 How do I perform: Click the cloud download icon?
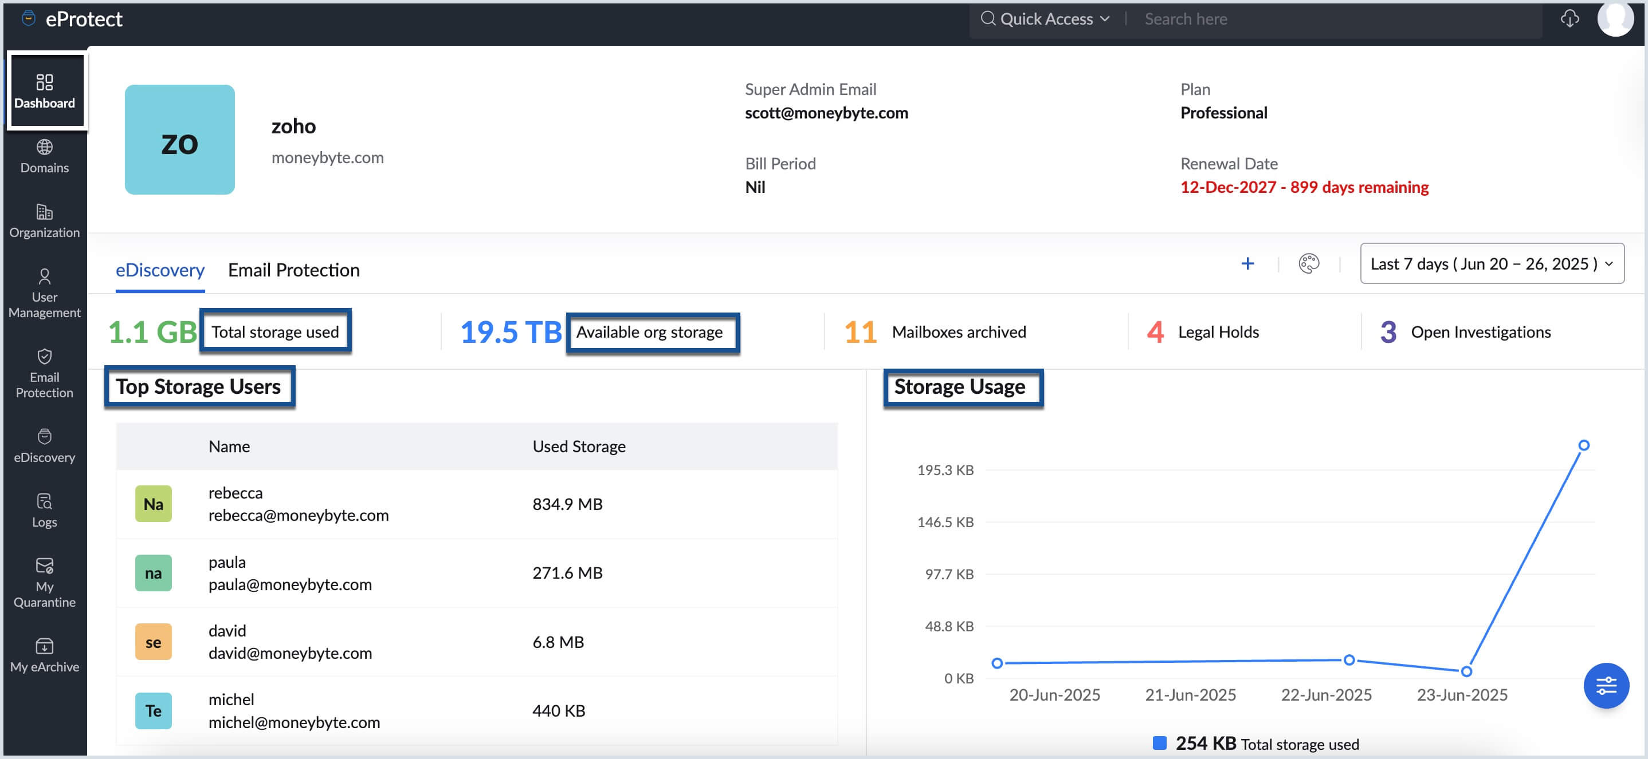point(1569,18)
